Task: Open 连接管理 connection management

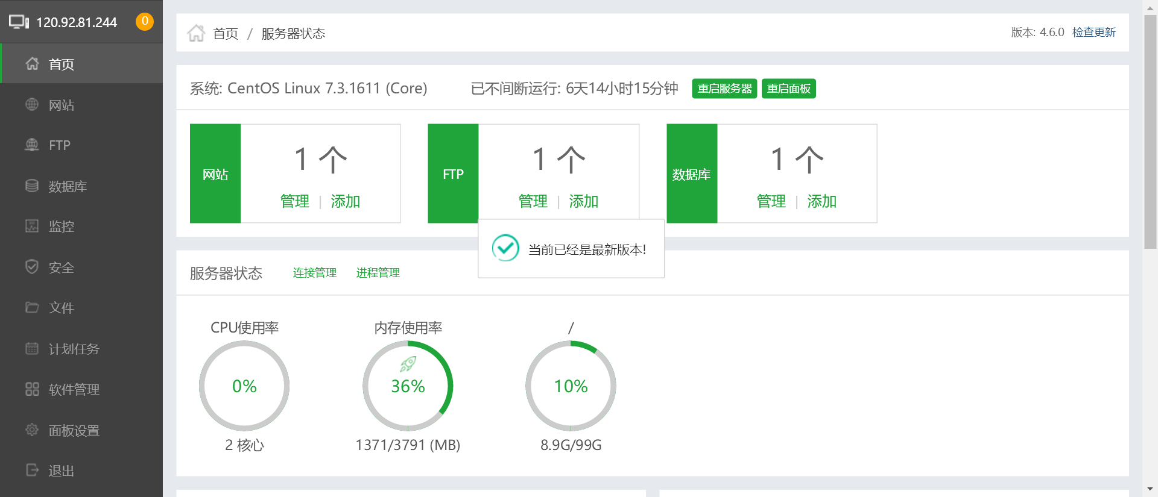Action: (x=315, y=273)
